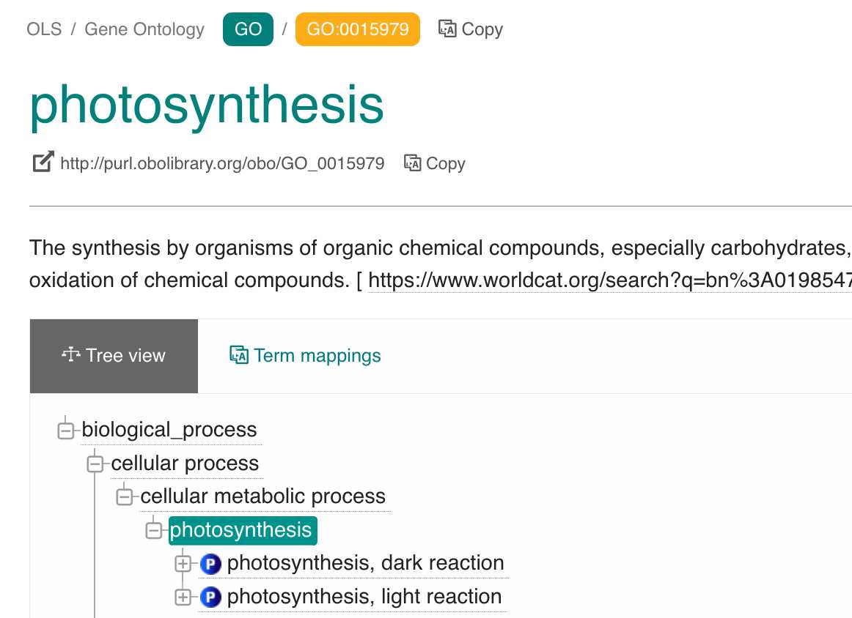
Task: Click the blue P badge for light reaction
Action: pos(211,597)
